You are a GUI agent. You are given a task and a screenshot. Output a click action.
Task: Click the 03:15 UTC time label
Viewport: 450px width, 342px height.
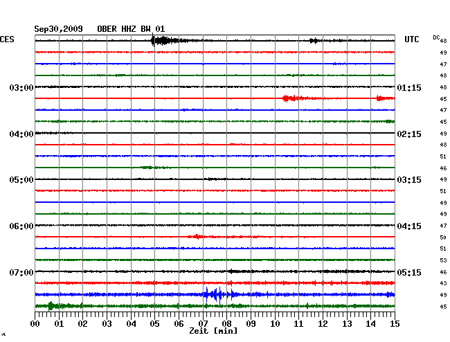pos(409,179)
